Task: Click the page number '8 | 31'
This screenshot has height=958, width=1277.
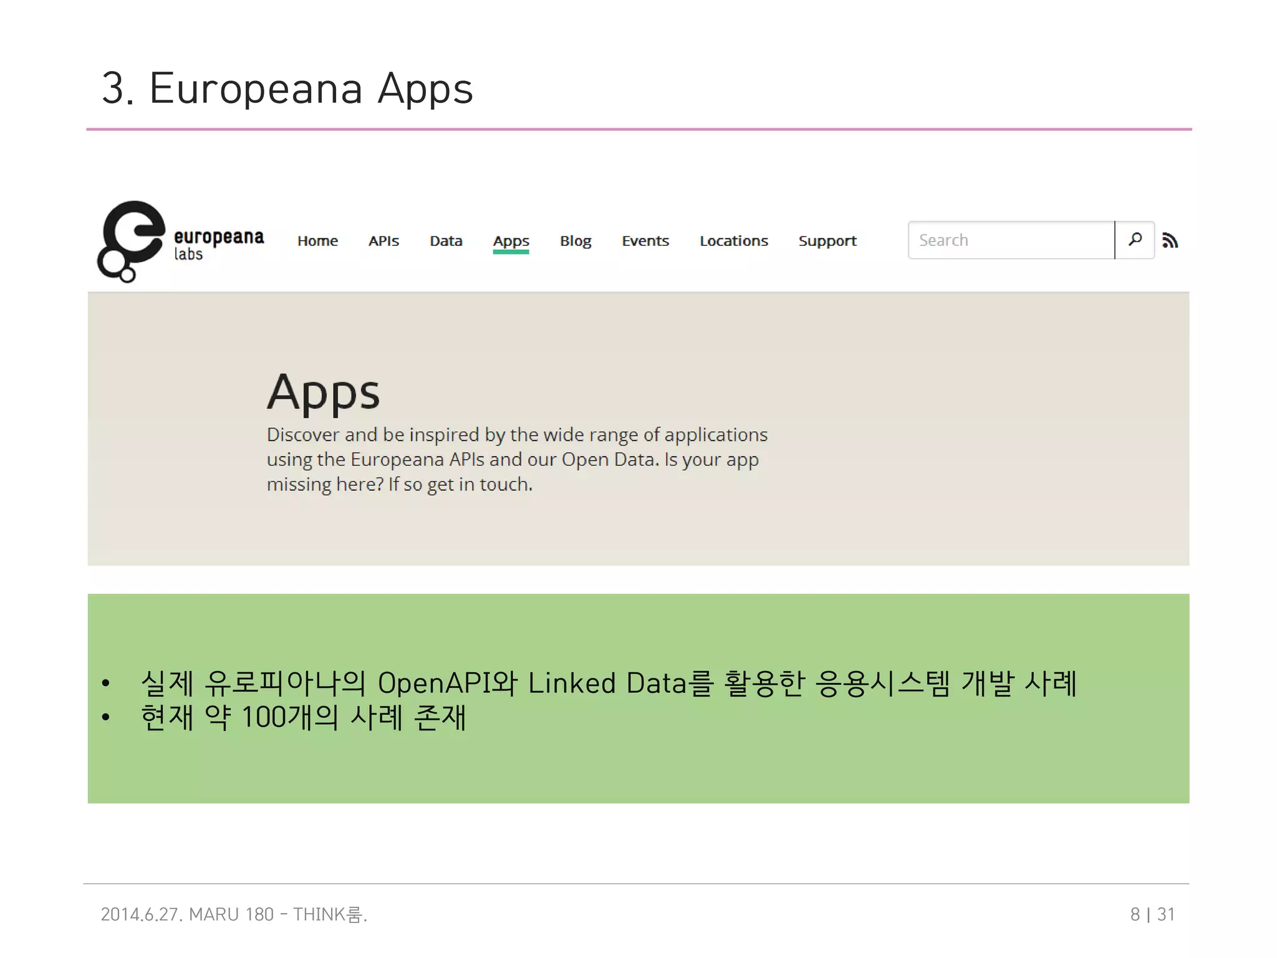Action: [x=1152, y=914]
